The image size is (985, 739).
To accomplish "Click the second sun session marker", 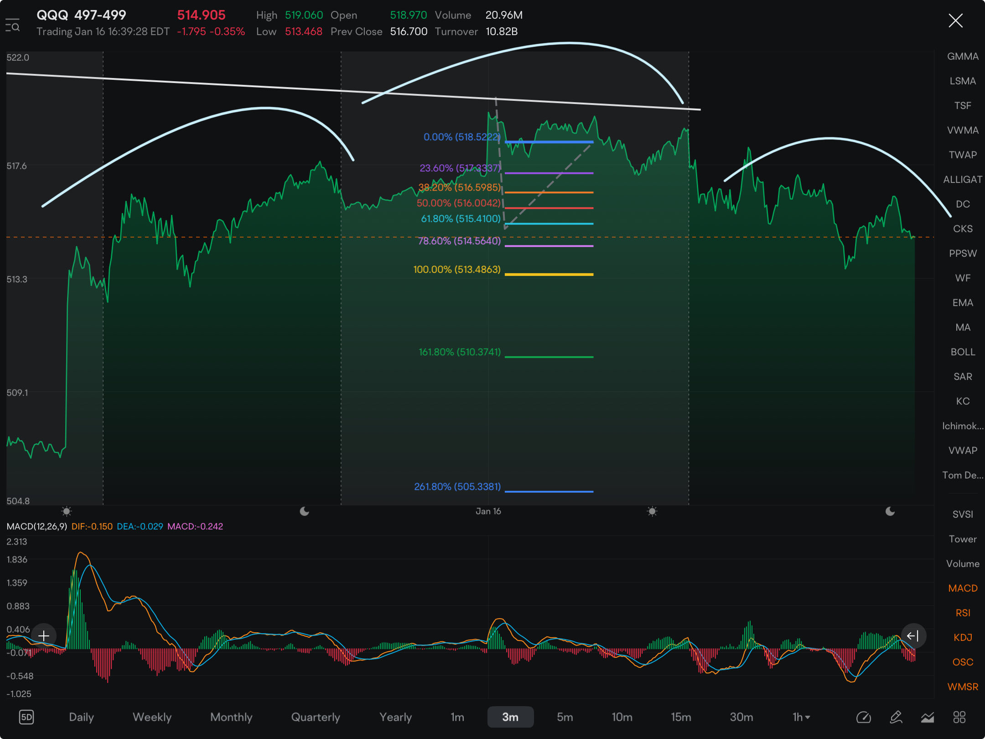I will (x=652, y=511).
